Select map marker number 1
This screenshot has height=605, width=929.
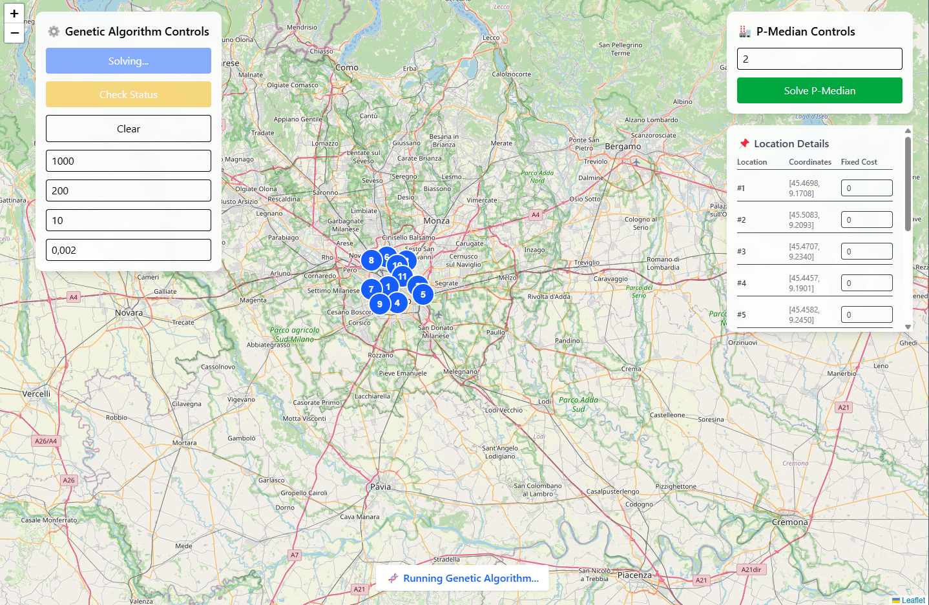tap(388, 287)
